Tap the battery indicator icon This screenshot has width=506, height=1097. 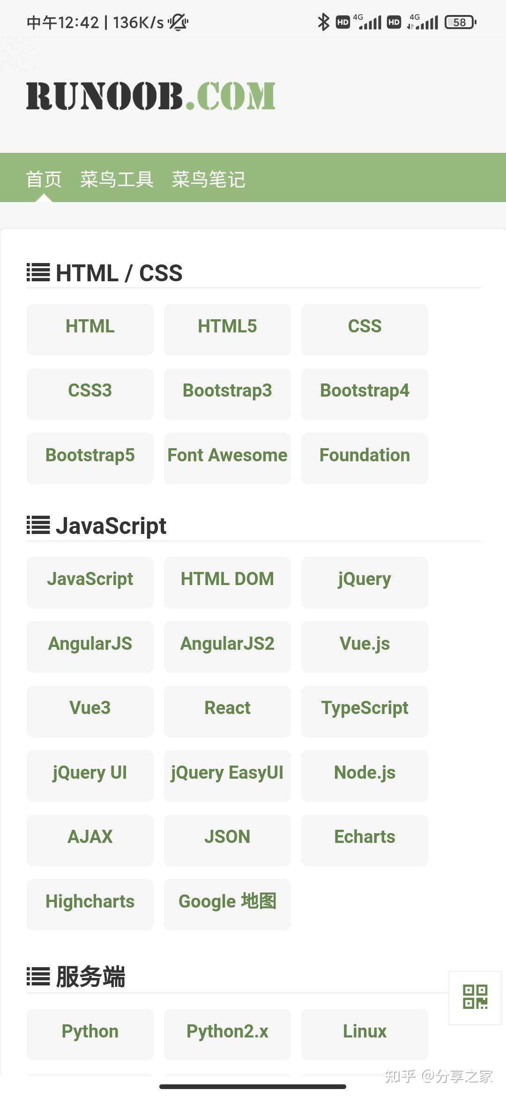[x=461, y=22]
